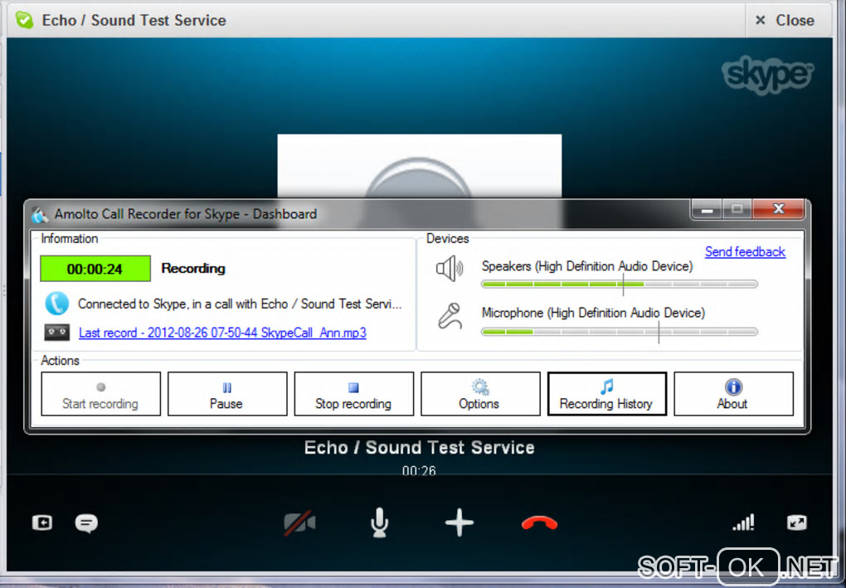End the call with red hang-up button
This screenshot has width=846, height=588.
[540, 522]
